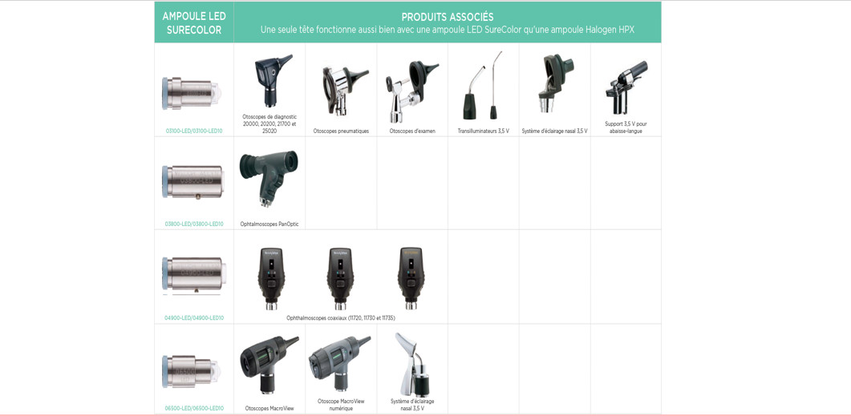The height and width of the screenshot is (416, 851).
Task: Click the 03800-LED bulb image
Action: pos(193,181)
